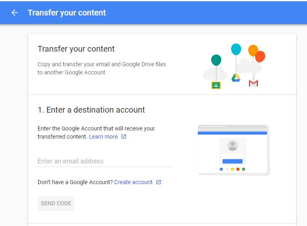Open the Learn more link
Screen dimensions: 307x226
104,137
